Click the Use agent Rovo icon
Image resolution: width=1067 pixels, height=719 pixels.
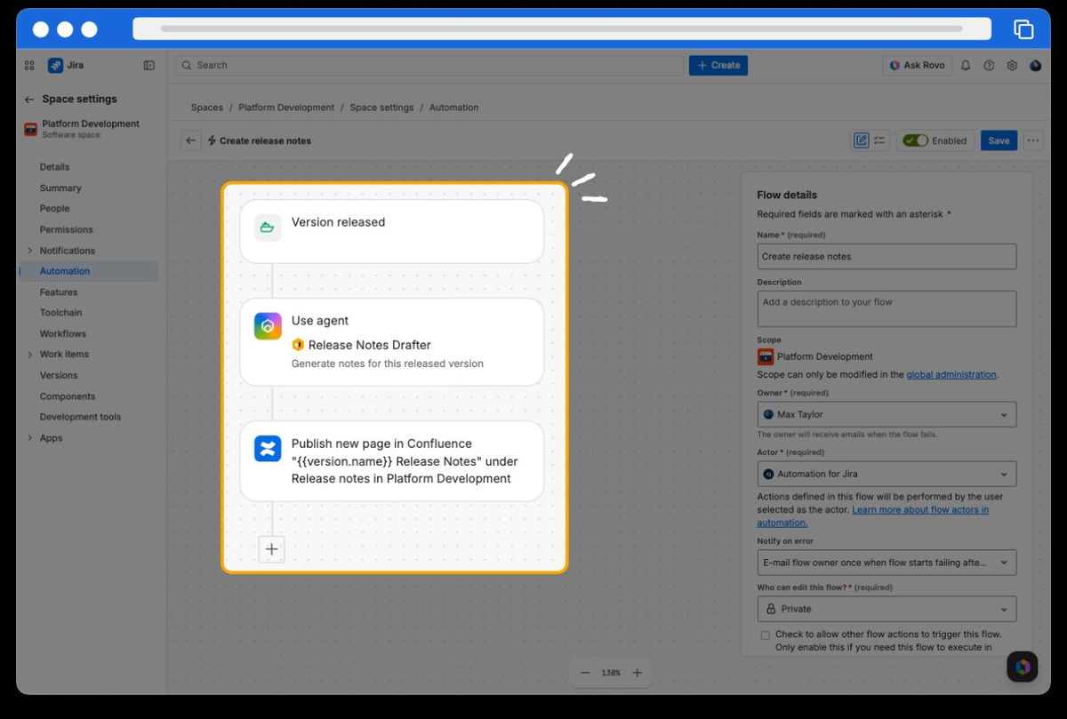pos(268,326)
